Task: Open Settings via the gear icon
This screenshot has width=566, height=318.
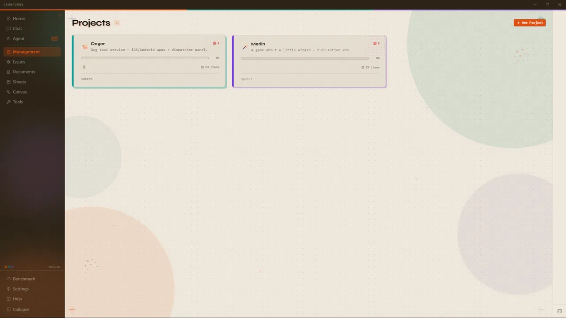Action: coord(8,289)
